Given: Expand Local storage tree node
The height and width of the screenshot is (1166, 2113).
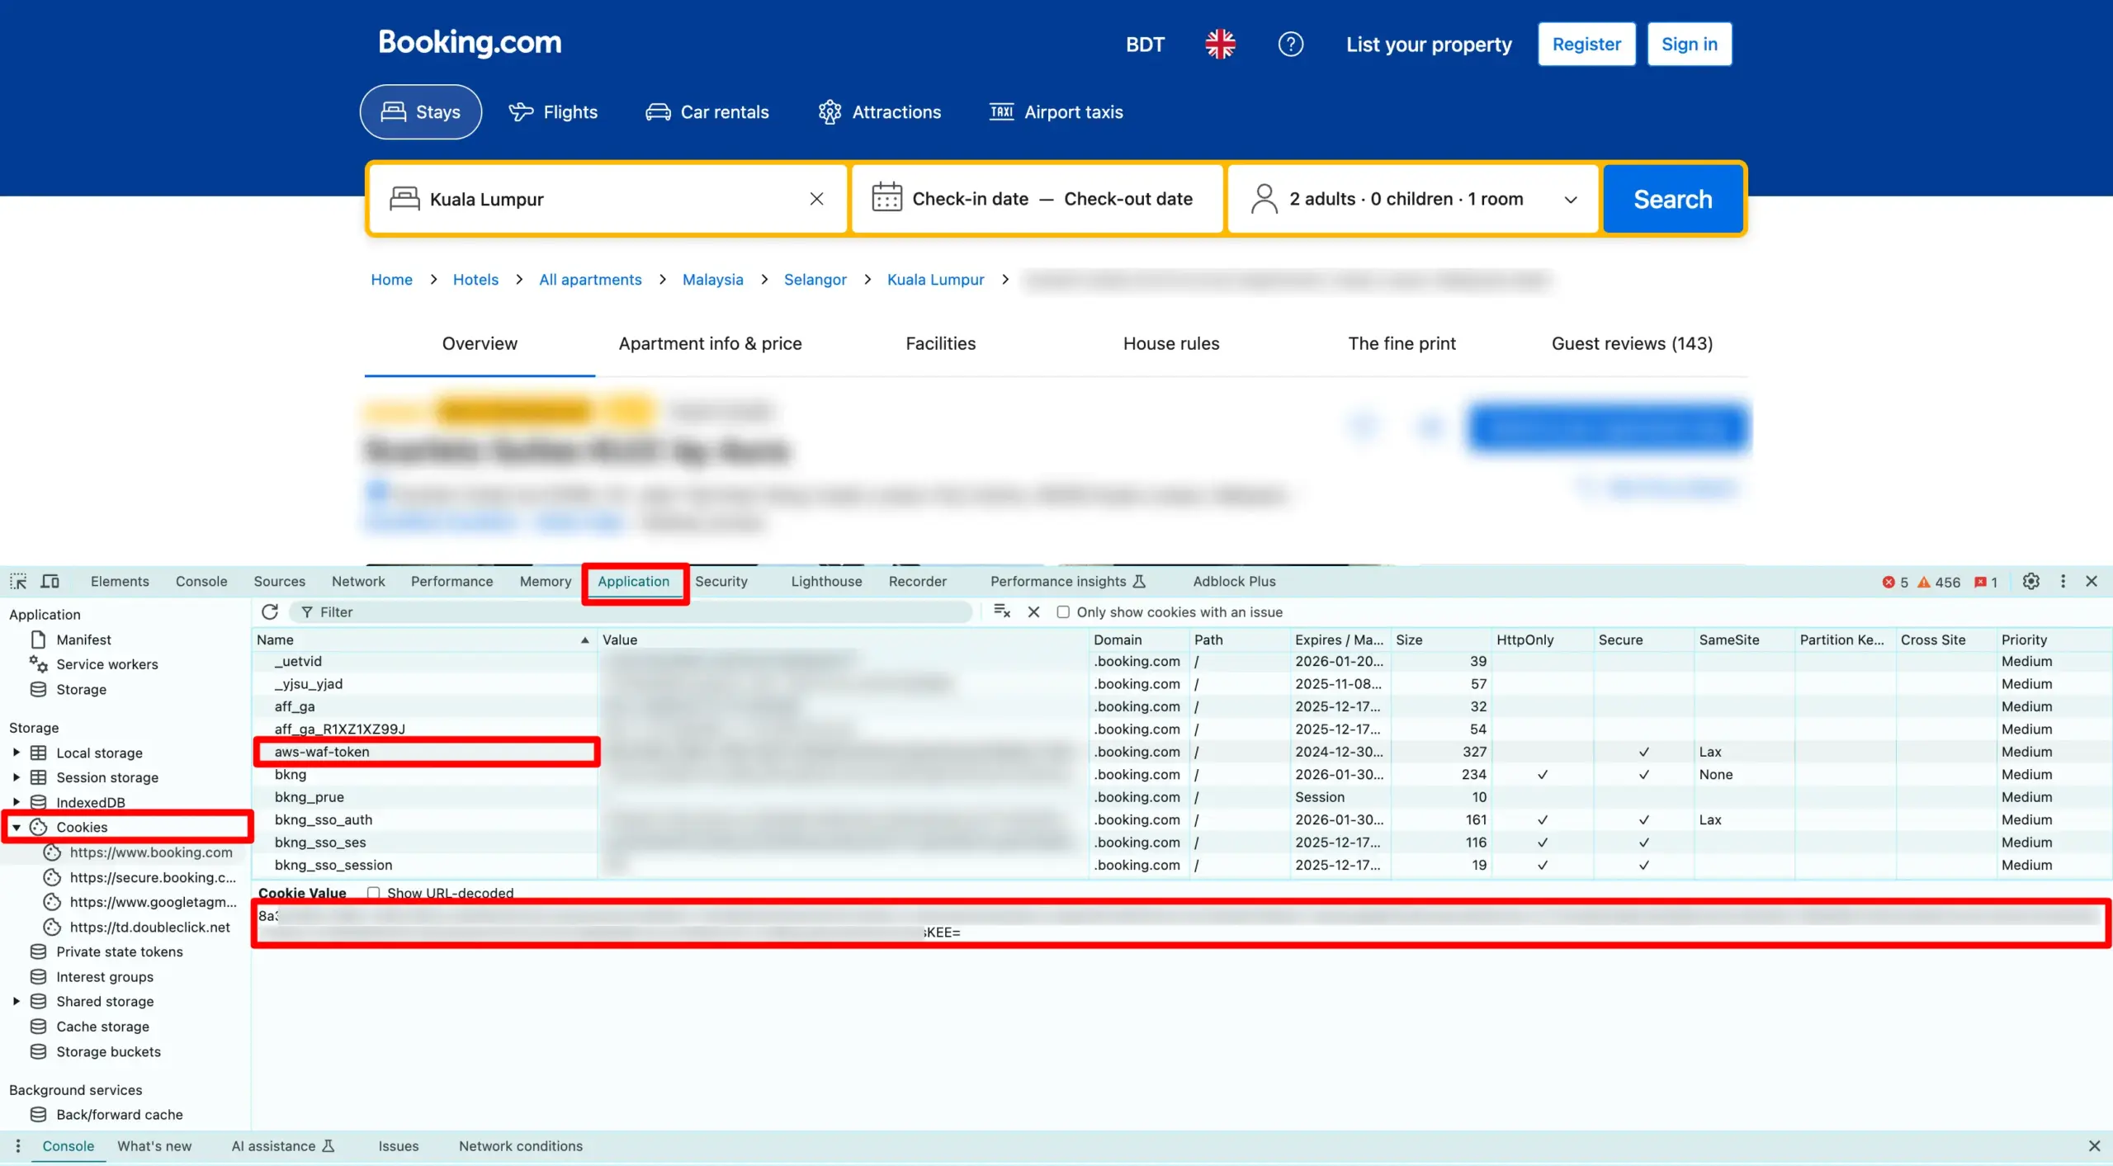Looking at the screenshot, I should [16, 753].
